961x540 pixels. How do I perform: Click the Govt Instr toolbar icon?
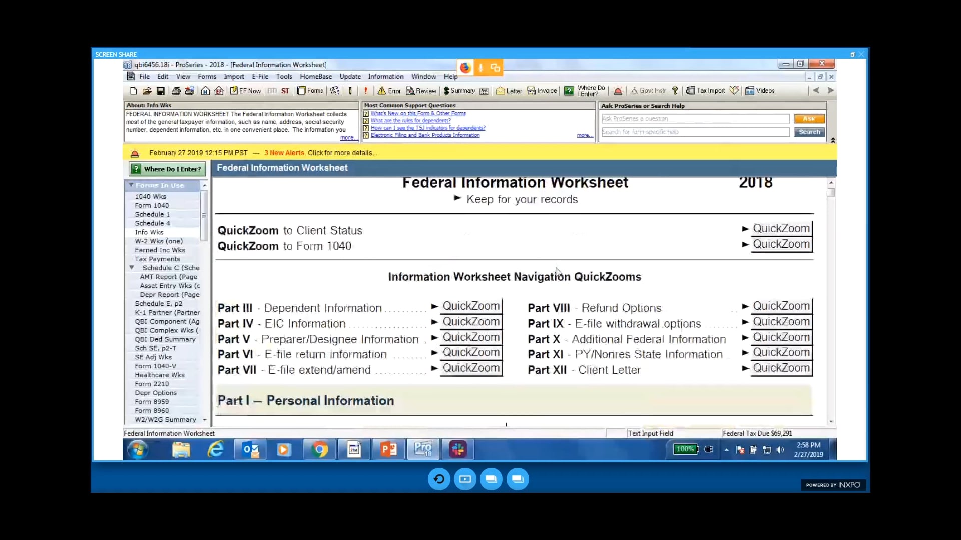point(648,91)
